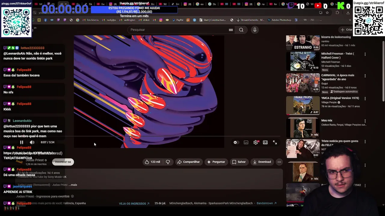385x216 pixels.
Task: Bookmark this page with the star icon
Action: coord(327,13)
